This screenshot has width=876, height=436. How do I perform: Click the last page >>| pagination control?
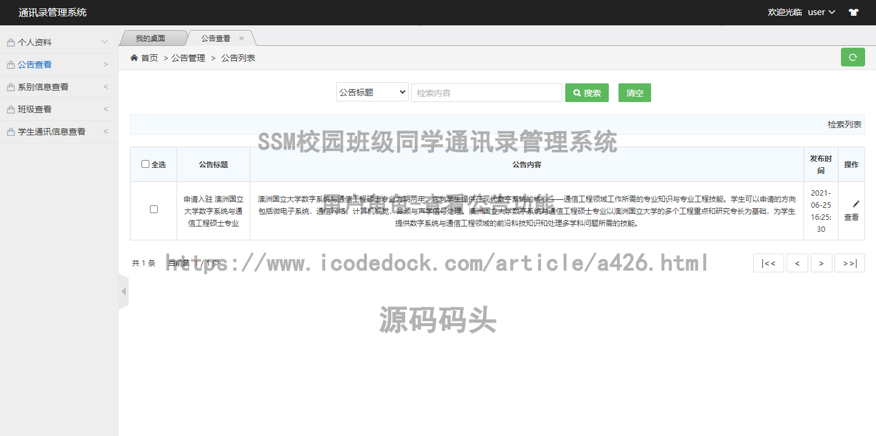click(x=849, y=262)
